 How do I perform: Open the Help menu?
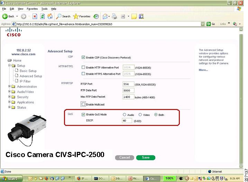(54, 9)
